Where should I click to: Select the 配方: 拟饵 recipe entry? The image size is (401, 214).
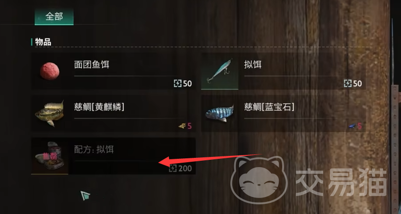(113, 156)
